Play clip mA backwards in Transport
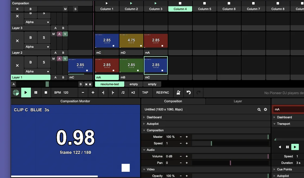Image resolution: width=304 pixels, height=178 pixels. (280, 147)
